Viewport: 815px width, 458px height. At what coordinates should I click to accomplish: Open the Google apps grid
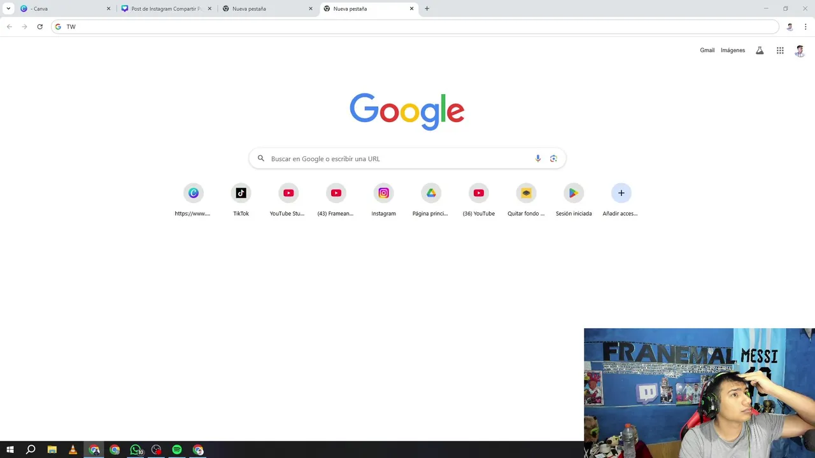(780, 50)
